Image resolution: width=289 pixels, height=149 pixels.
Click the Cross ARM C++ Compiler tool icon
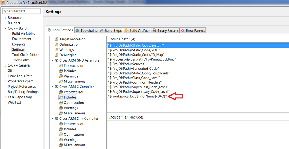tap(56, 119)
